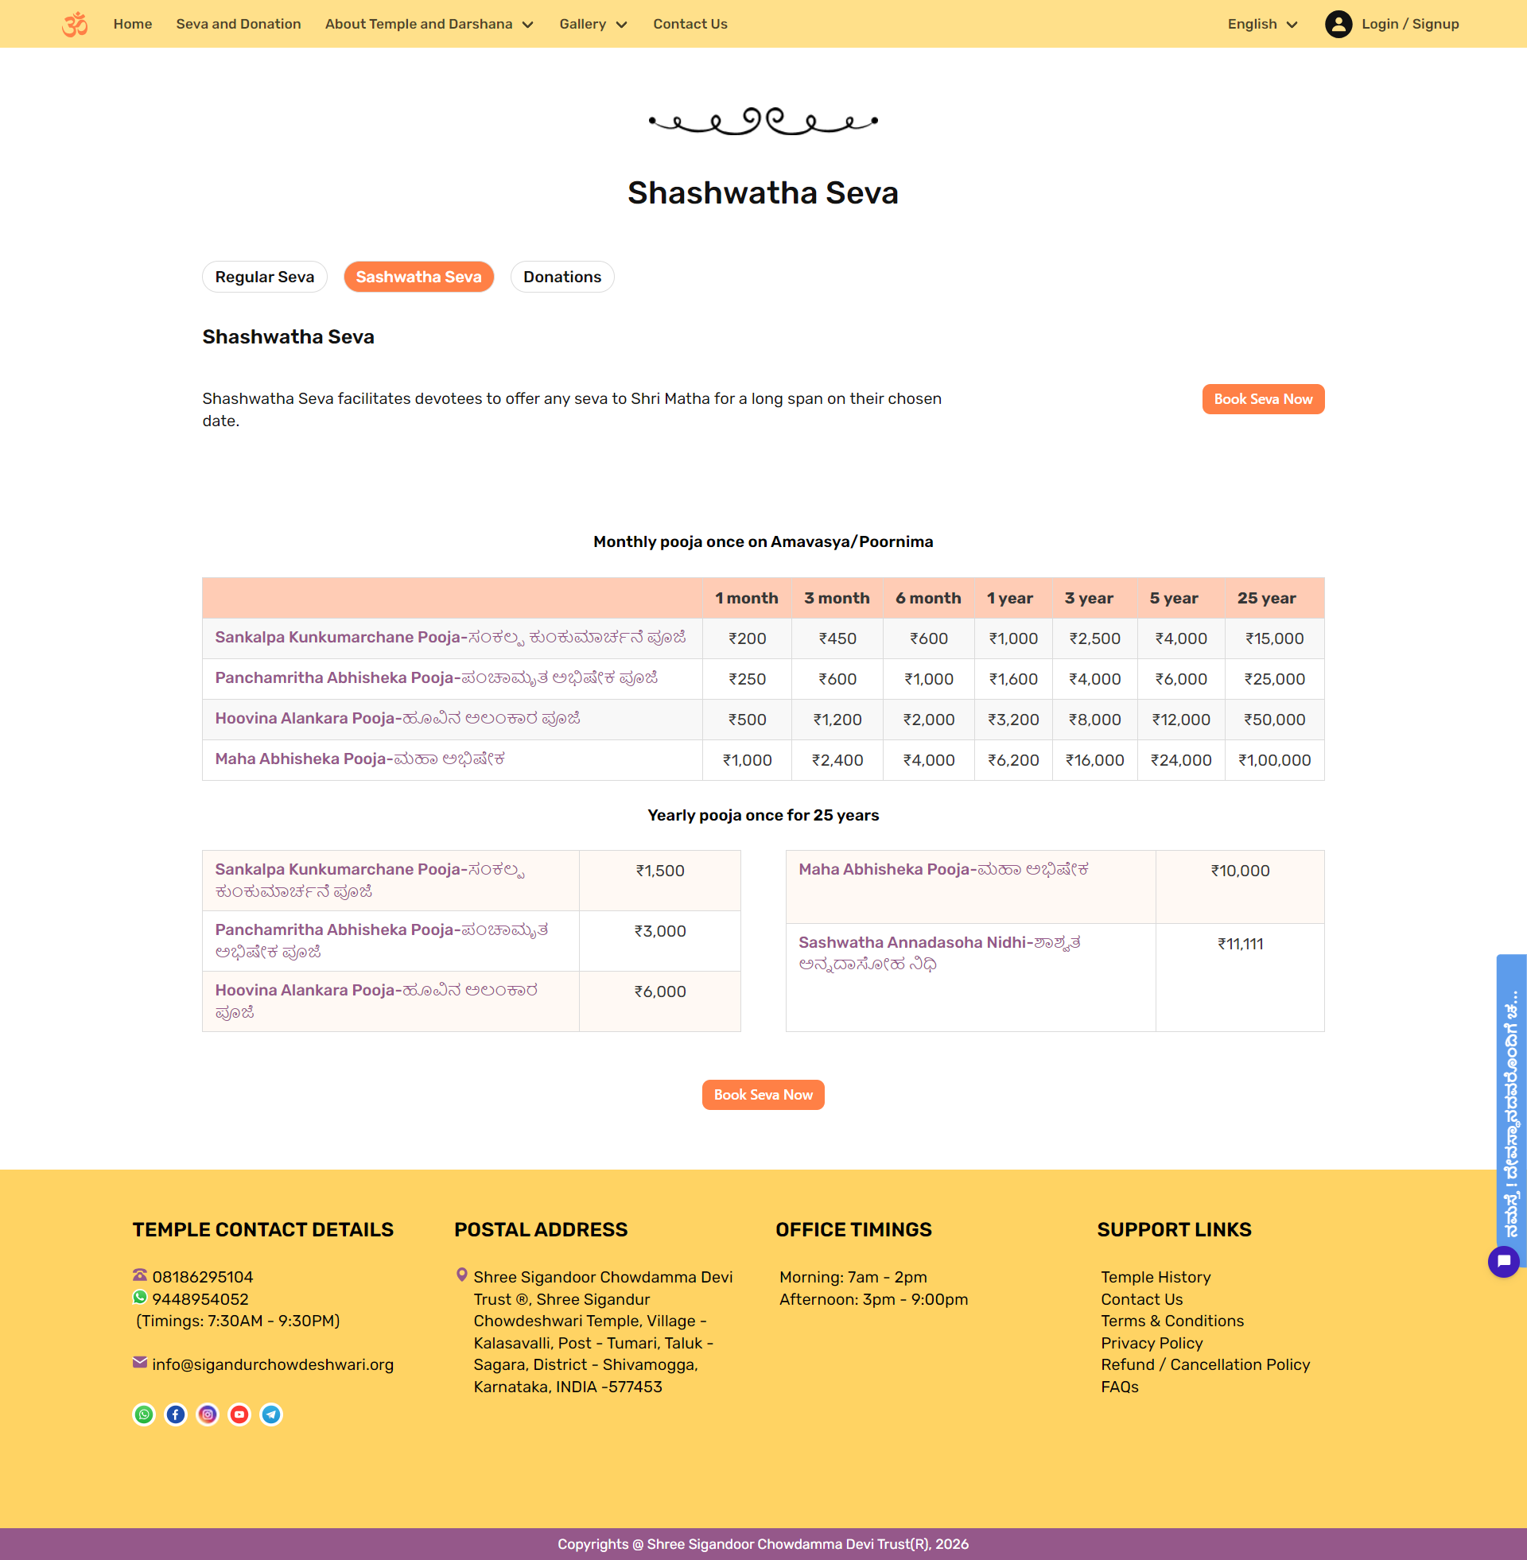This screenshot has width=1527, height=1560.
Task: Click the Login / Signup link
Action: click(x=1410, y=24)
